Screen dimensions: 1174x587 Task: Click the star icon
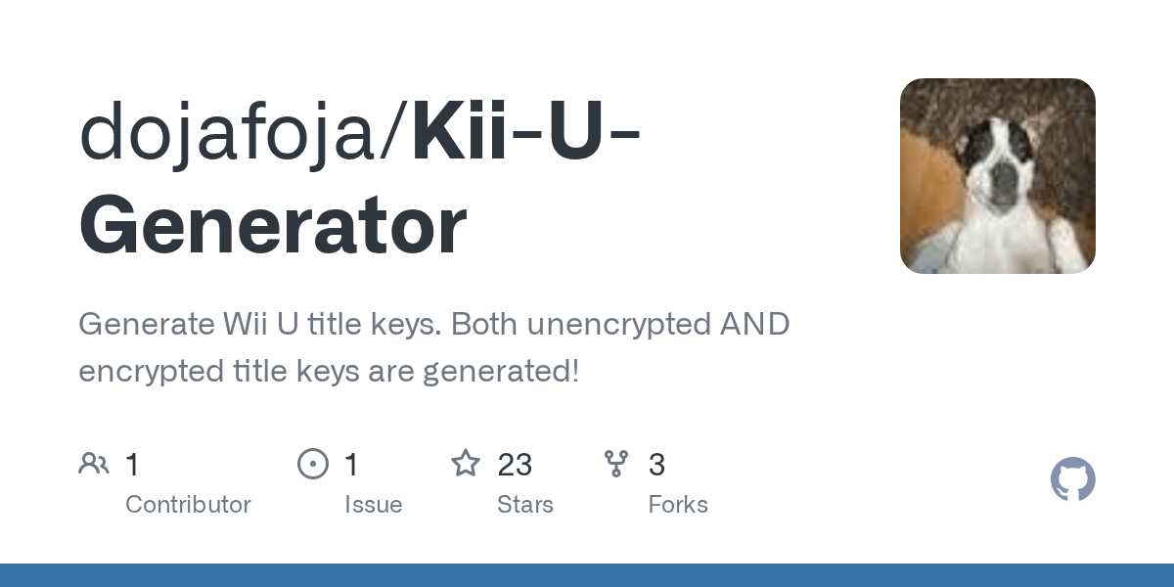click(466, 464)
